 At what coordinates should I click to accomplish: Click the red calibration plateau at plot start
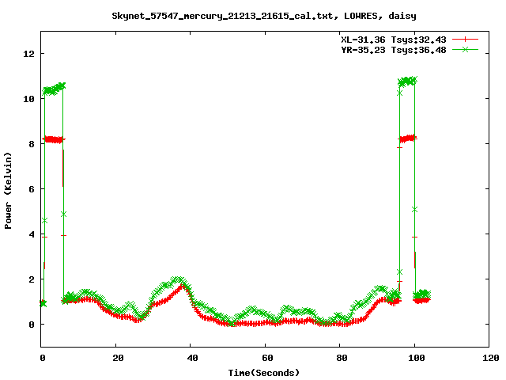(x=54, y=139)
